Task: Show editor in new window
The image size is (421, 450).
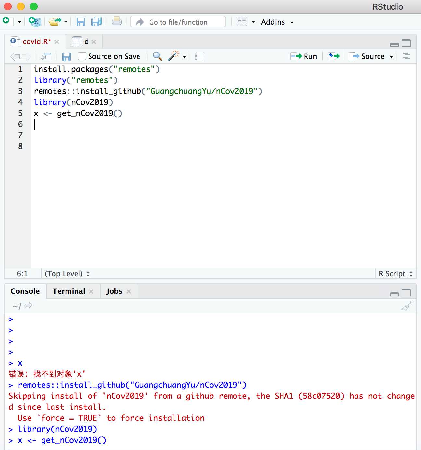Action: click(46, 56)
